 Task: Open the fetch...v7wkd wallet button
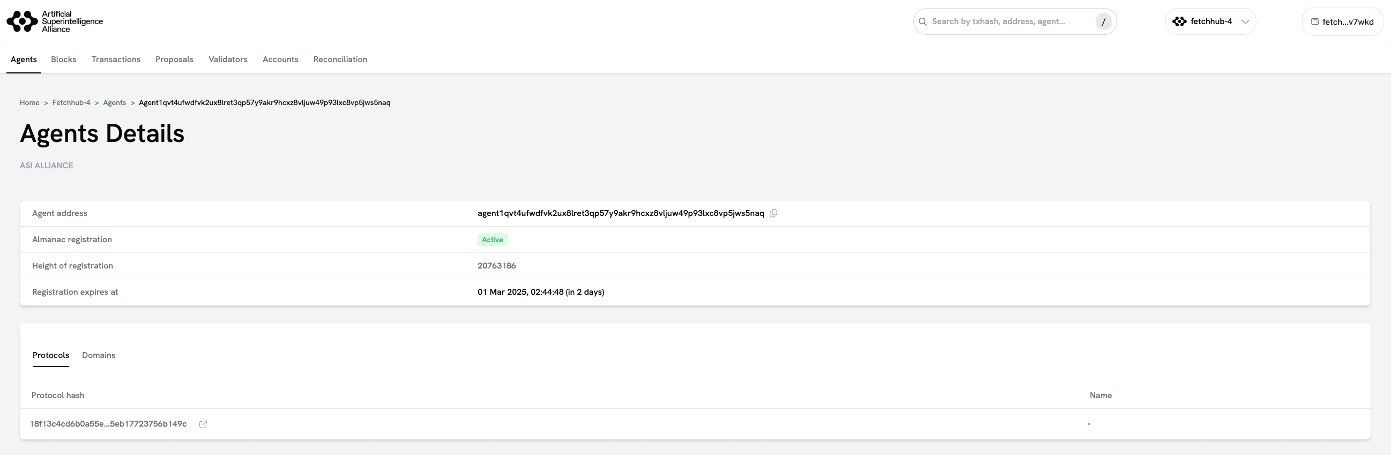tap(1342, 21)
